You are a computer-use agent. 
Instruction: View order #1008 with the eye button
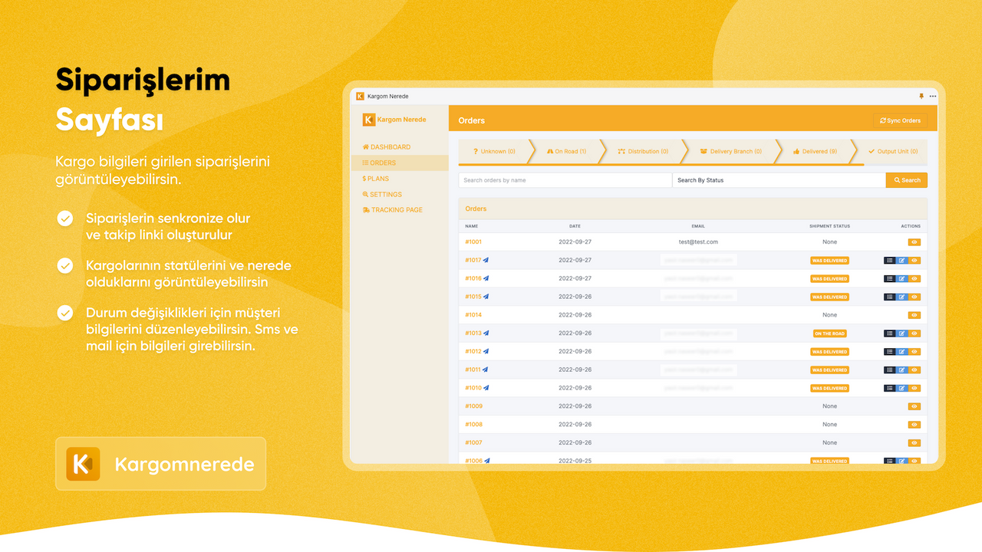coord(914,425)
